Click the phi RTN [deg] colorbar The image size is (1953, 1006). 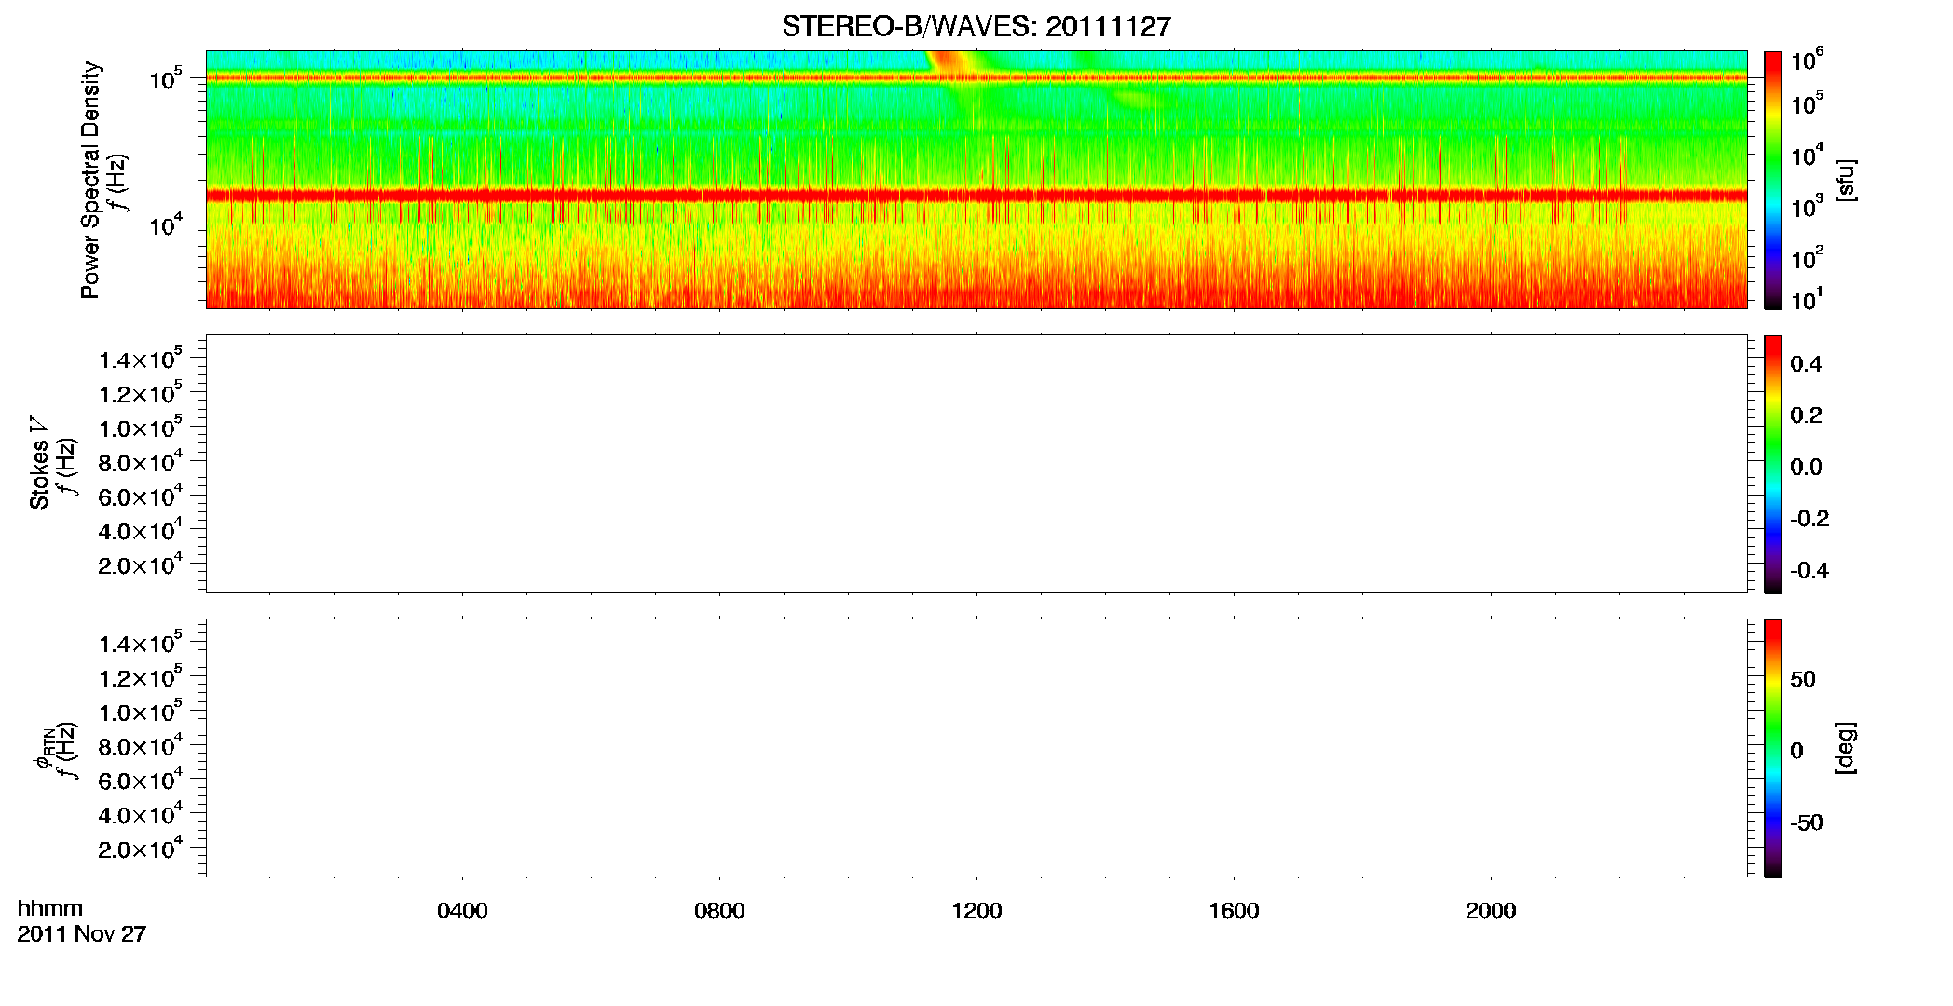click(1773, 748)
